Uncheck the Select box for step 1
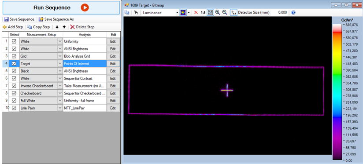Screen dimensions: 363x164 (x=14, y=42)
